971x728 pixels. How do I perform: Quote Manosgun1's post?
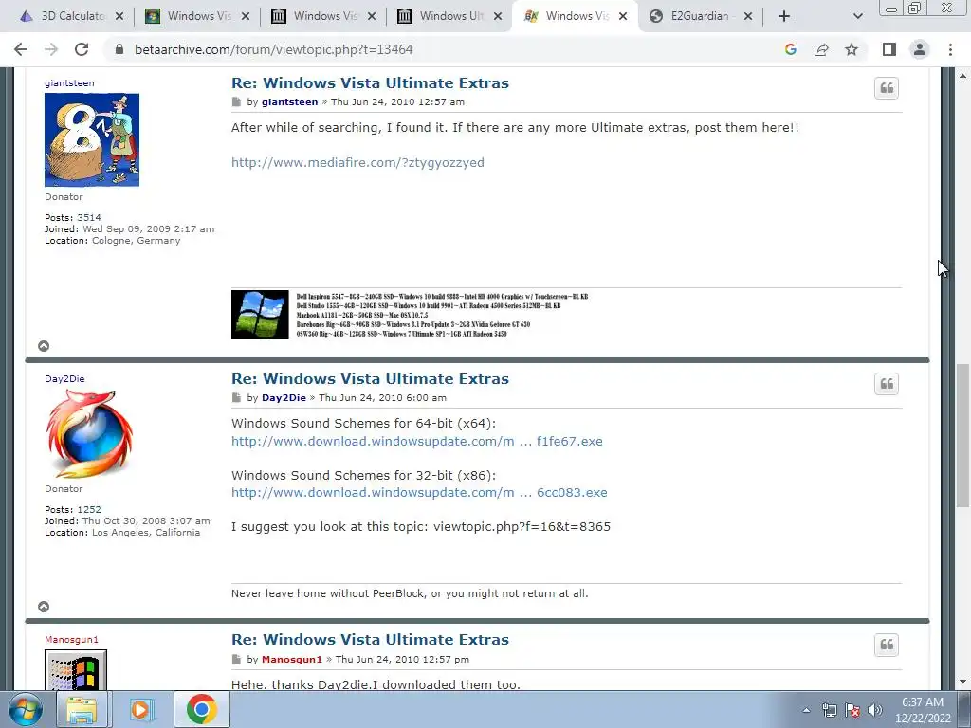tap(887, 645)
